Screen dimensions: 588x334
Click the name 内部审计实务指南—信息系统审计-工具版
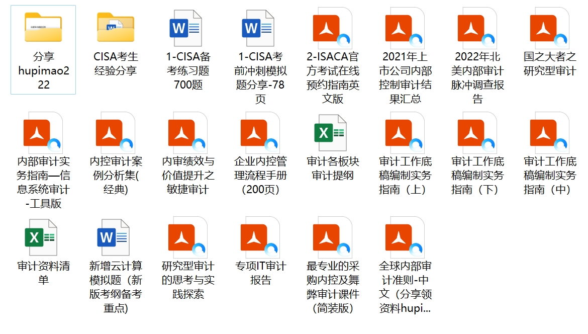click(x=44, y=183)
